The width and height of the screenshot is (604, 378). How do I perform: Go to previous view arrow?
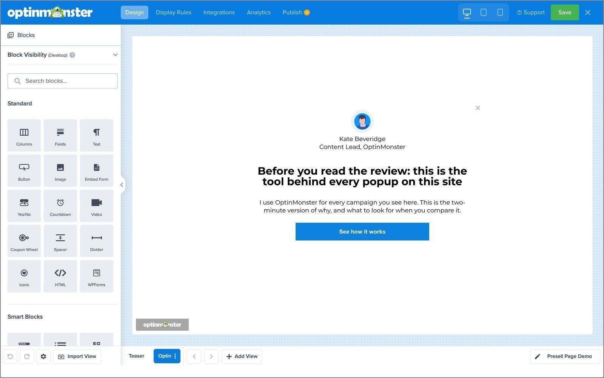pyautogui.click(x=194, y=356)
